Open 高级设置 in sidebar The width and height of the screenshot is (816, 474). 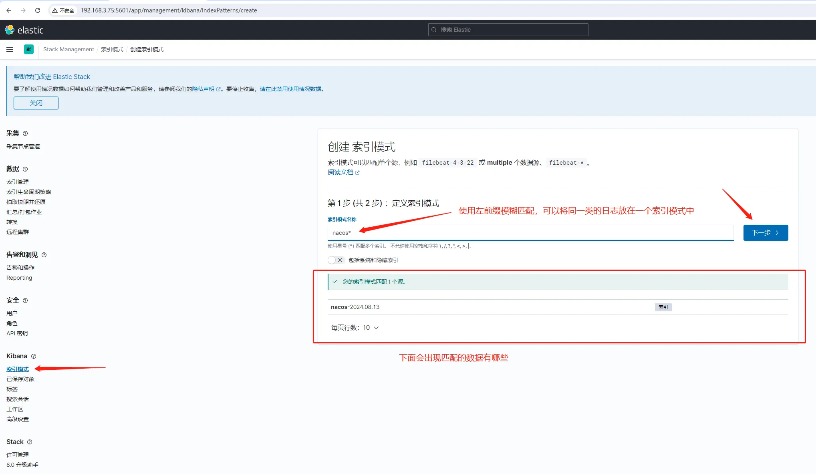pos(18,419)
